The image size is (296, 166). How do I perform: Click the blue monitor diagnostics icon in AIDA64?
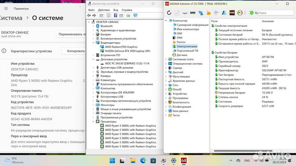click(201, 13)
